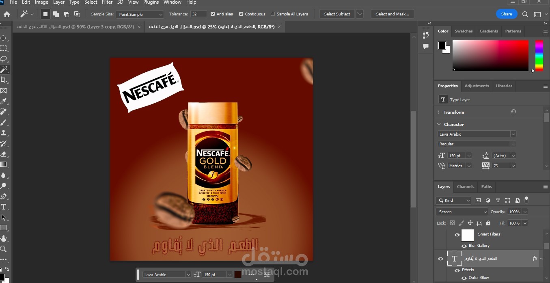Open the Fill 100% dropdown arrow
This screenshot has height=283, width=550.
point(525,223)
